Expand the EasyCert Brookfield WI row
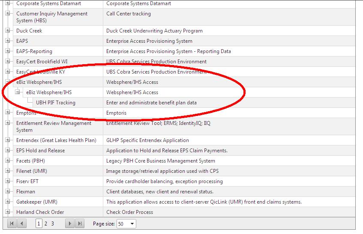363x234 pixels. point(8,61)
